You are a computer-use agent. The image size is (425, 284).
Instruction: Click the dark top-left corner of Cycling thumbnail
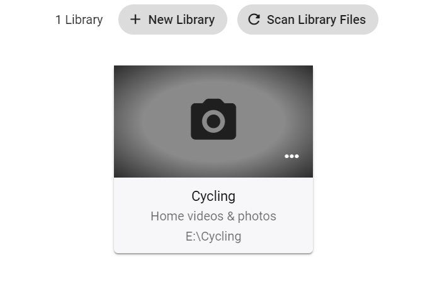click(121, 72)
